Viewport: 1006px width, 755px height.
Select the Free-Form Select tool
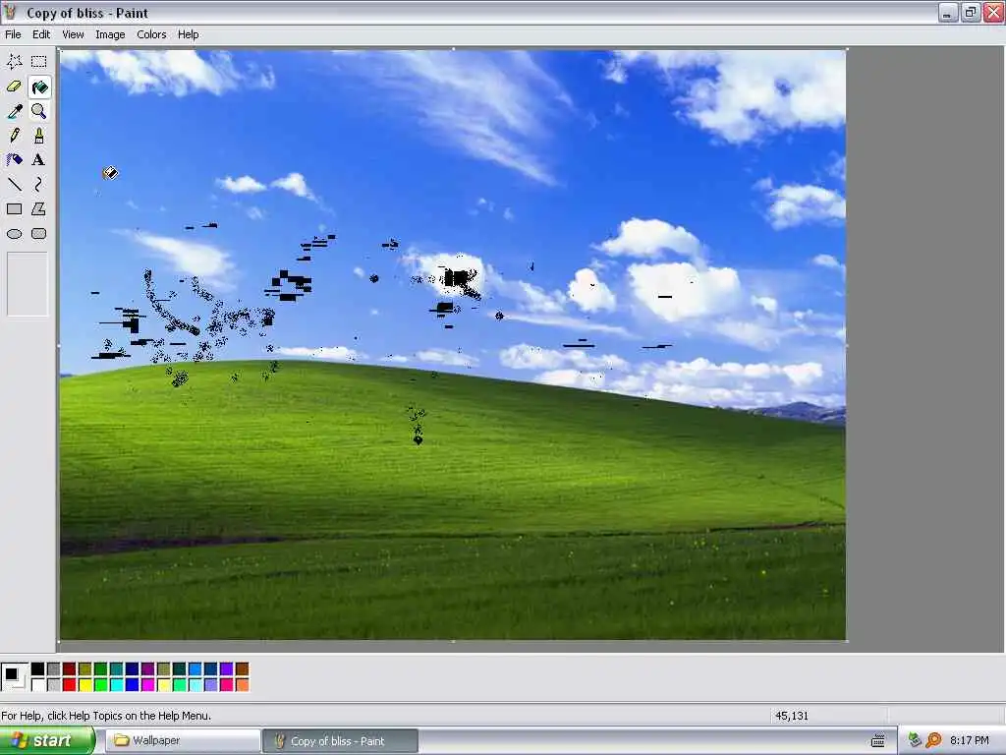(14, 62)
